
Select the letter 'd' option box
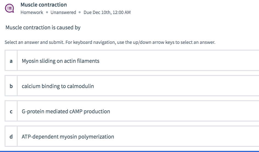[x=11, y=136]
